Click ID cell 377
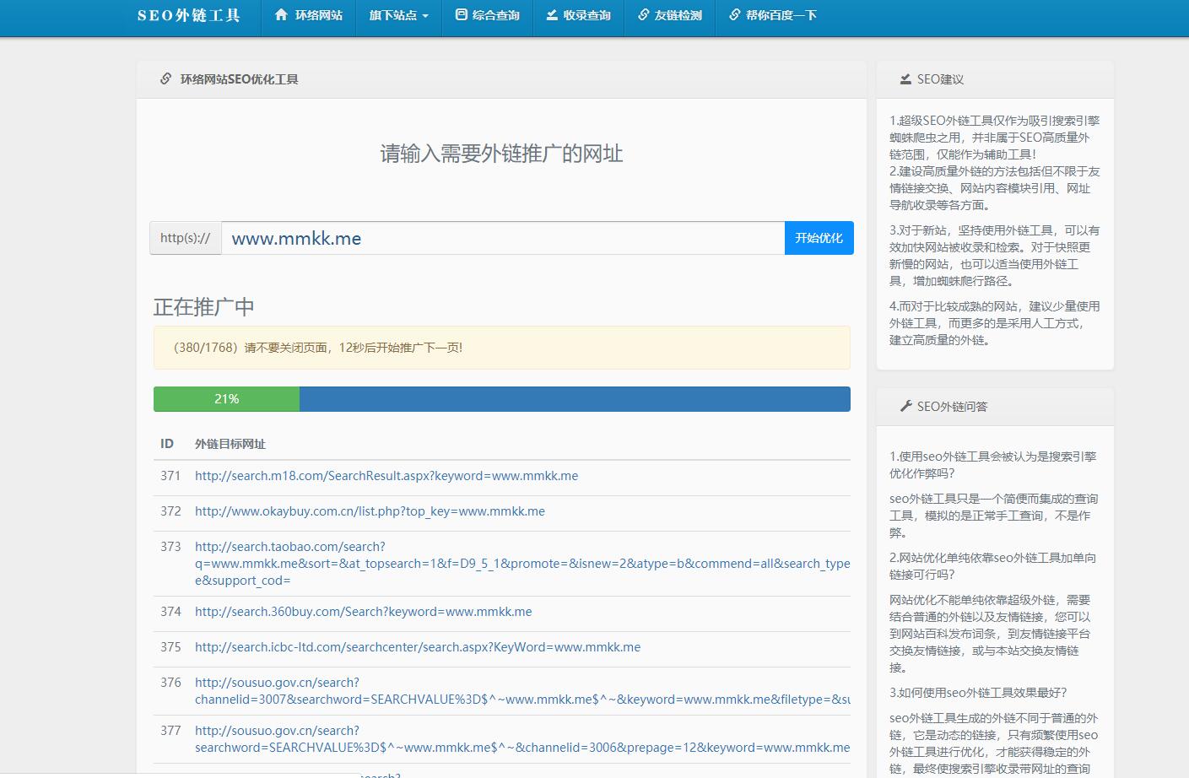 pyautogui.click(x=170, y=731)
